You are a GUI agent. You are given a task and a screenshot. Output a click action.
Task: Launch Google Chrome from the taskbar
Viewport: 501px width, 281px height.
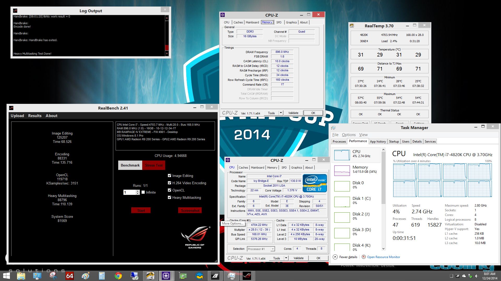click(118, 276)
